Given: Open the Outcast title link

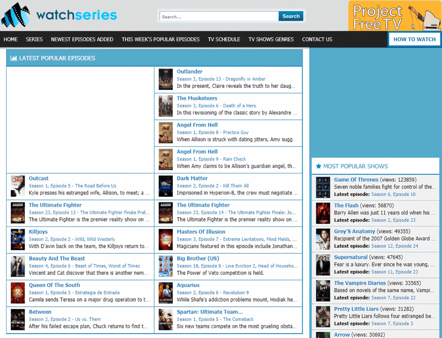Looking at the screenshot, I should click(x=38, y=178).
